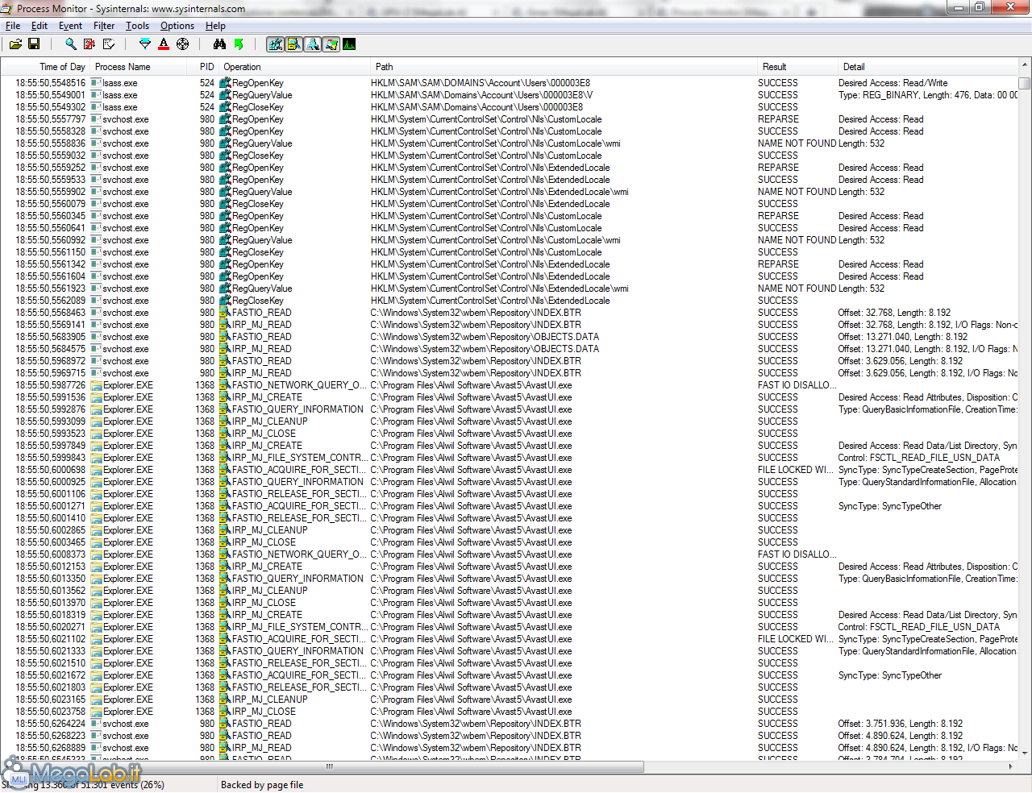Click PID 524 in the RegCloseKey lsass.exe row

207,107
